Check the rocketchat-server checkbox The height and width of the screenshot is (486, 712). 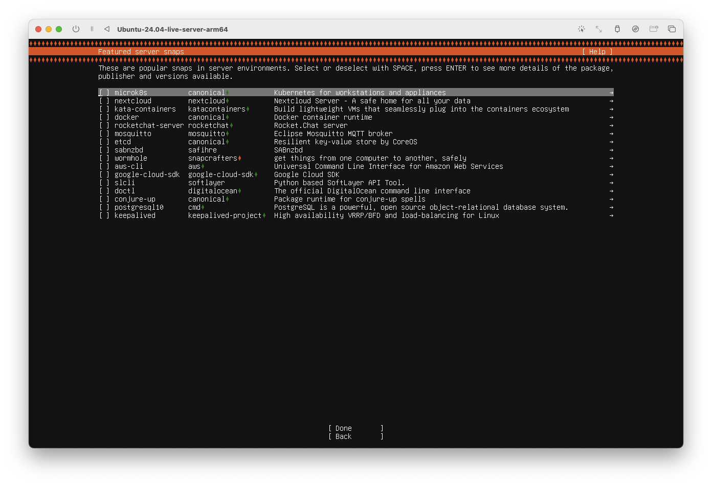pos(104,125)
